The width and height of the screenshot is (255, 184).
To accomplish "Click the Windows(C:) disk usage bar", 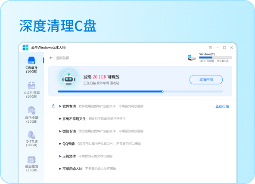I will point(216,57).
